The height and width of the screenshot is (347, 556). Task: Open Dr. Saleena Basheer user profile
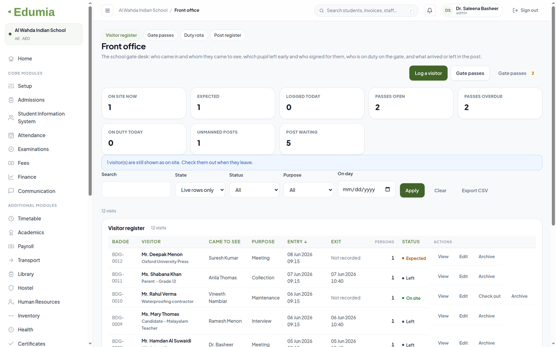(472, 10)
